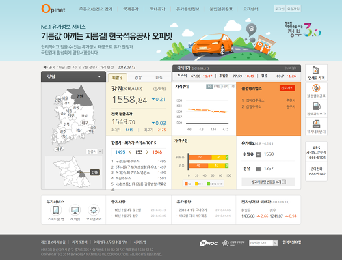Select the 1개월 price trend period
342x260 pixels.
coord(217,87)
